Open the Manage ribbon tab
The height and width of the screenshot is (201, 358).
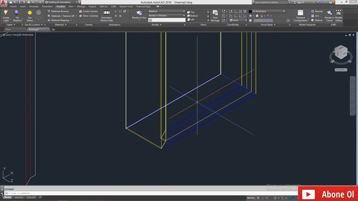coord(81,7)
